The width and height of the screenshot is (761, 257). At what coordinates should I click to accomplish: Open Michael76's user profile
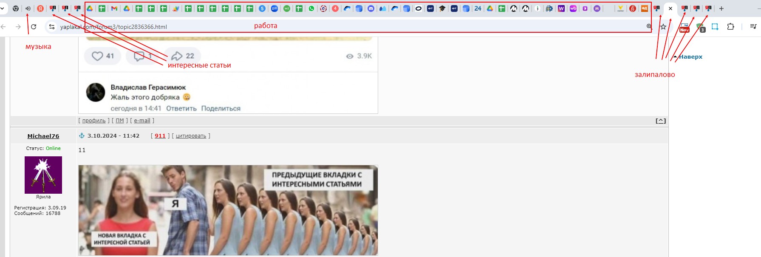point(43,136)
